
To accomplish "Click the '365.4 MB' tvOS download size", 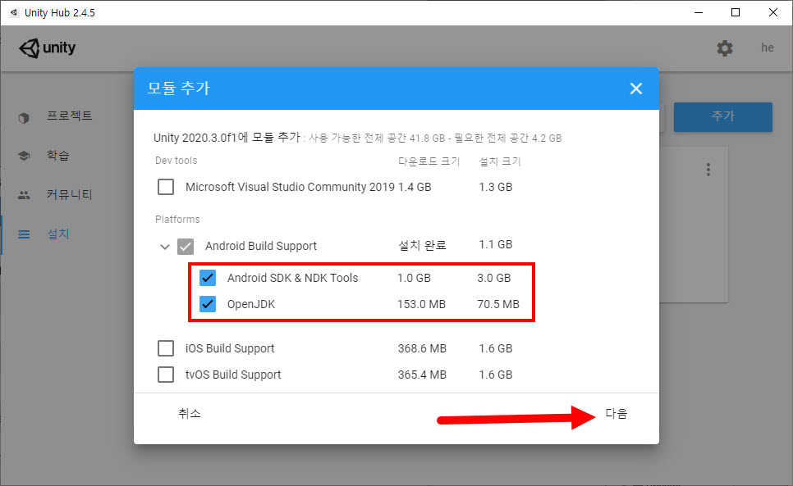I will click(422, 375).
